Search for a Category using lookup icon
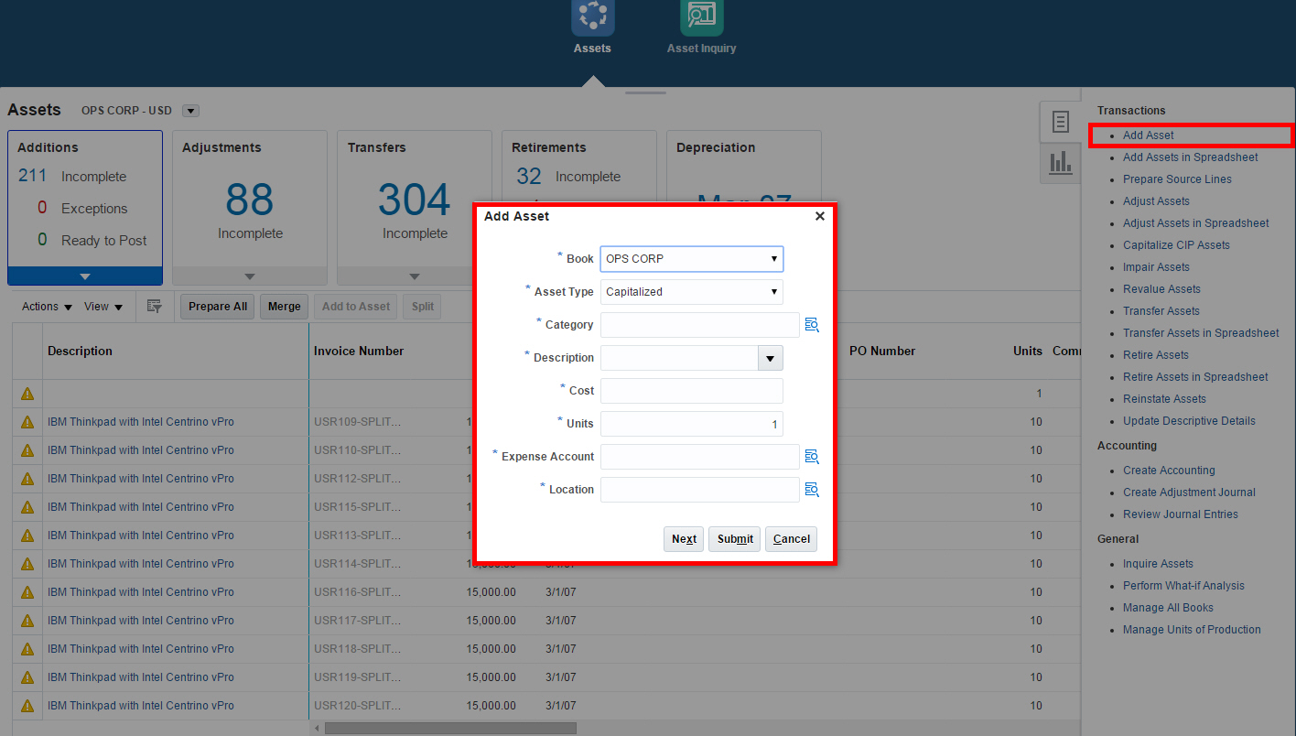The image size is (1296, 736). [812, 325]
